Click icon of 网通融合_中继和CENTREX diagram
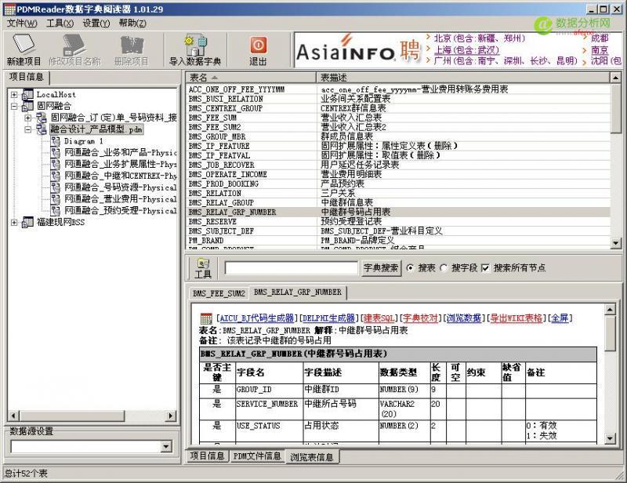 point(56,176)
